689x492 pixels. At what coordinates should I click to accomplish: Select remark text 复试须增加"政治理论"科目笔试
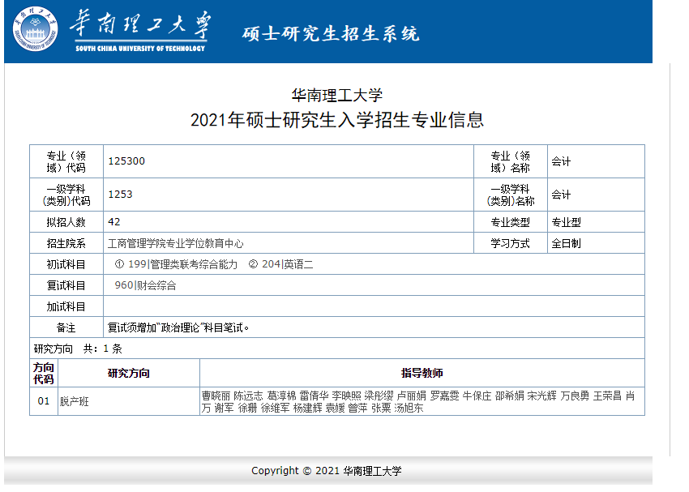coord(178,327)
